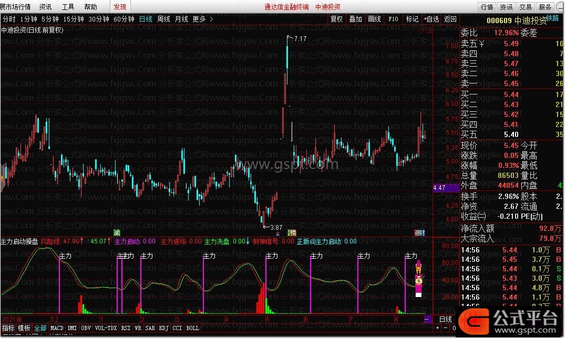Viewport: 566px width, 339px height.
Task: Switch to the VOL-TDX indicator
Action: 106,328
